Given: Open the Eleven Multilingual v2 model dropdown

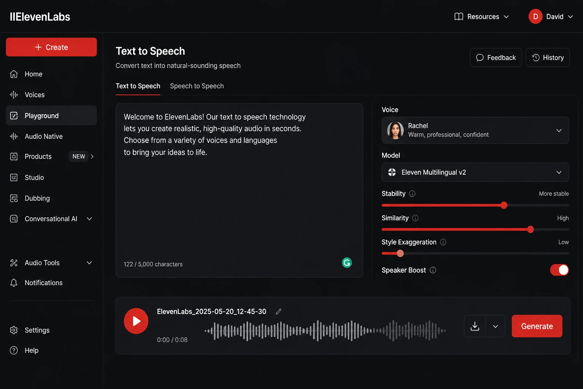Looking at the screenshot, I should [475, 172].
